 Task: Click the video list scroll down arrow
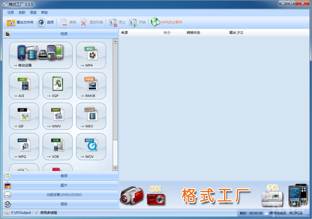click(115, 168)
